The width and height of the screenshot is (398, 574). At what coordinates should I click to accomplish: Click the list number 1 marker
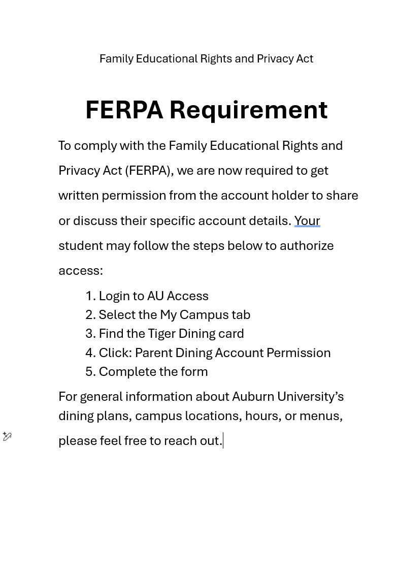point(90,296)
